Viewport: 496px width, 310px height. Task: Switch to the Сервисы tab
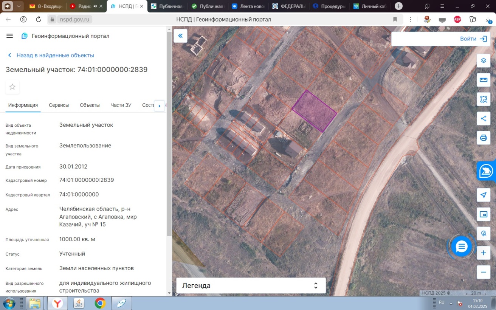click(x=59, y=105)
